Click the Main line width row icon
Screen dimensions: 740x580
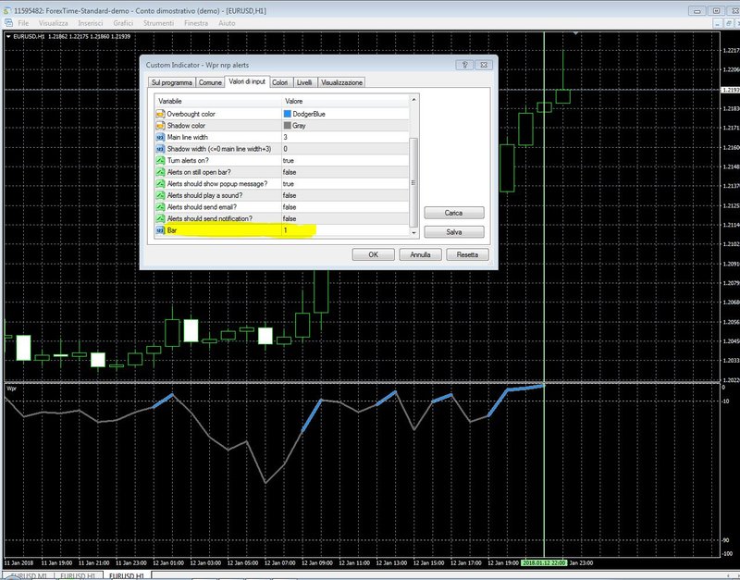pyautogui.click(x=160, y=137)
